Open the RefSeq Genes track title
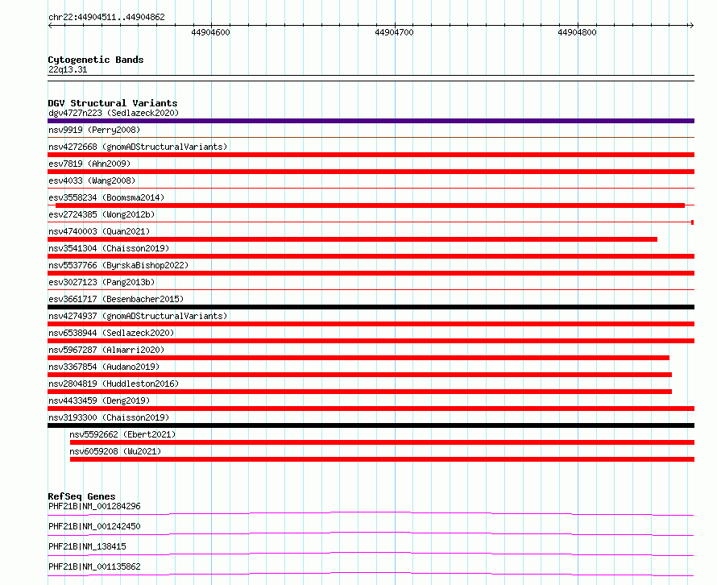The height and width of the screenshot is (585, 717). (81, 496)
